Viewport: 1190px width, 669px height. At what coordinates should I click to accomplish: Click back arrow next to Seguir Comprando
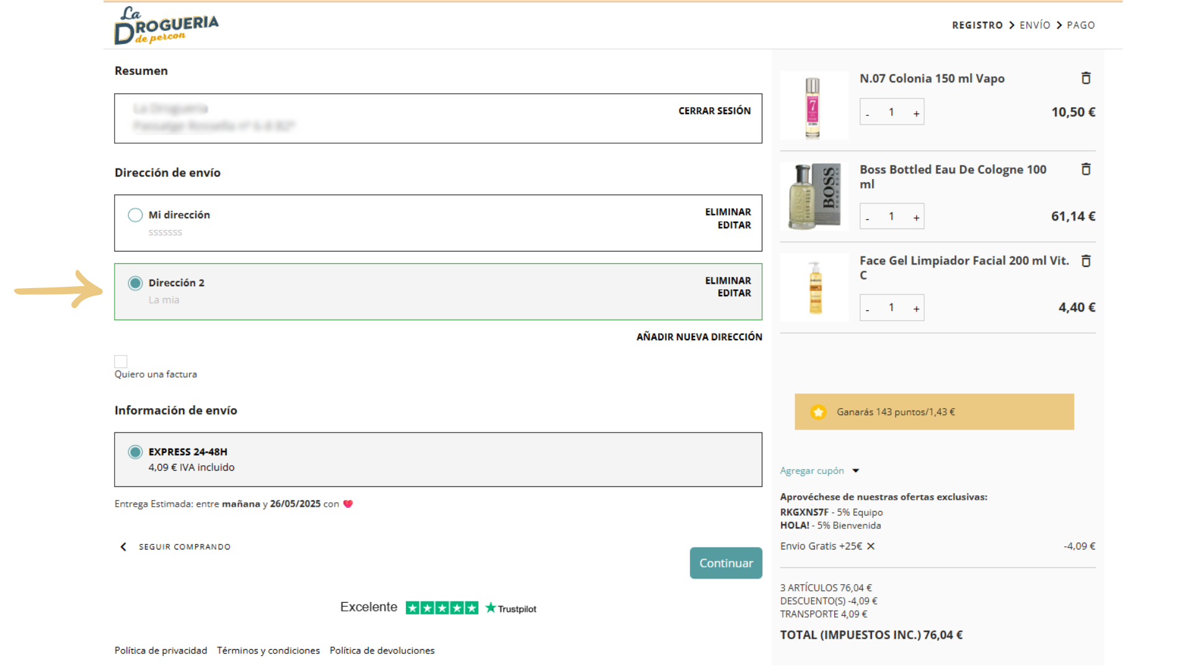point(123,547)
